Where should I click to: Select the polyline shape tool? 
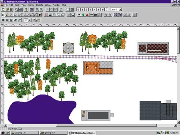point(31,15)
